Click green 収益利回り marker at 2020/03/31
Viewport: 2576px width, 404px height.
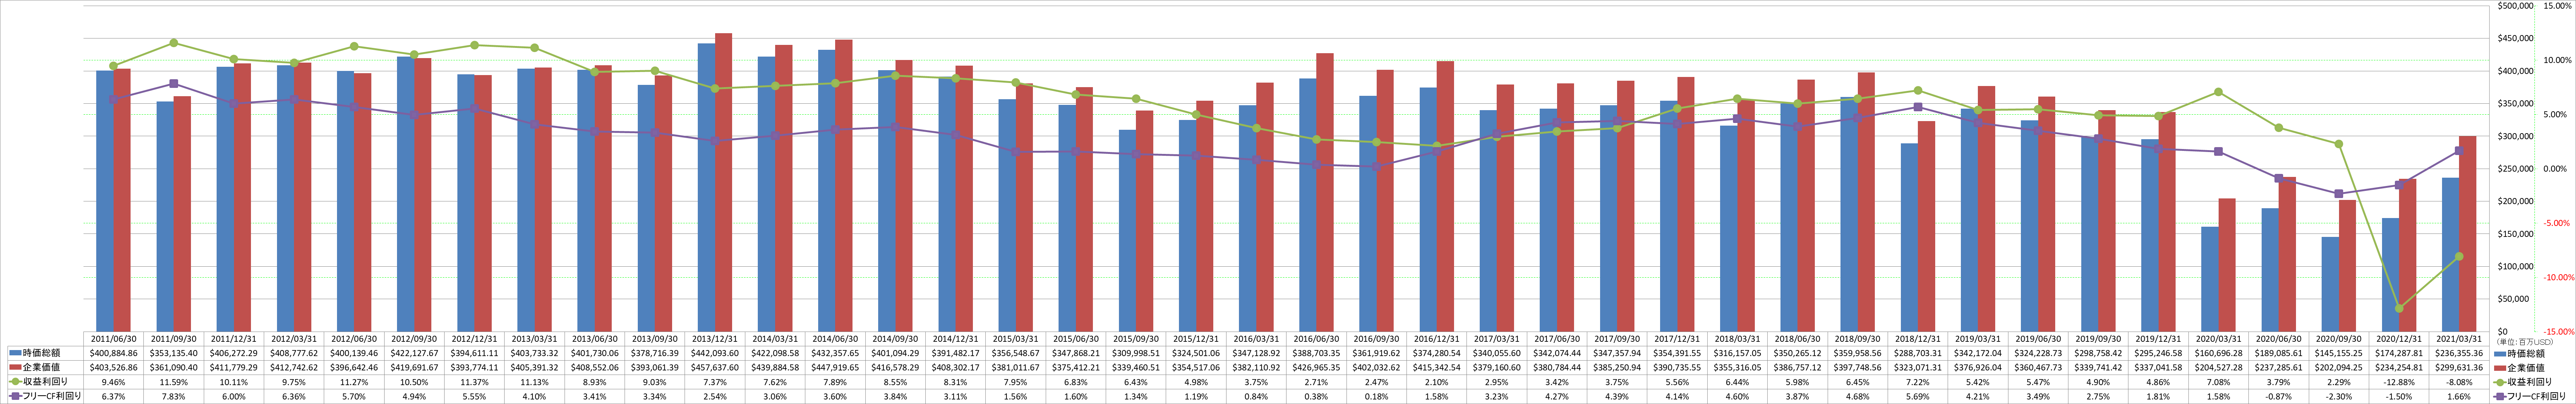click(2219, 92)
